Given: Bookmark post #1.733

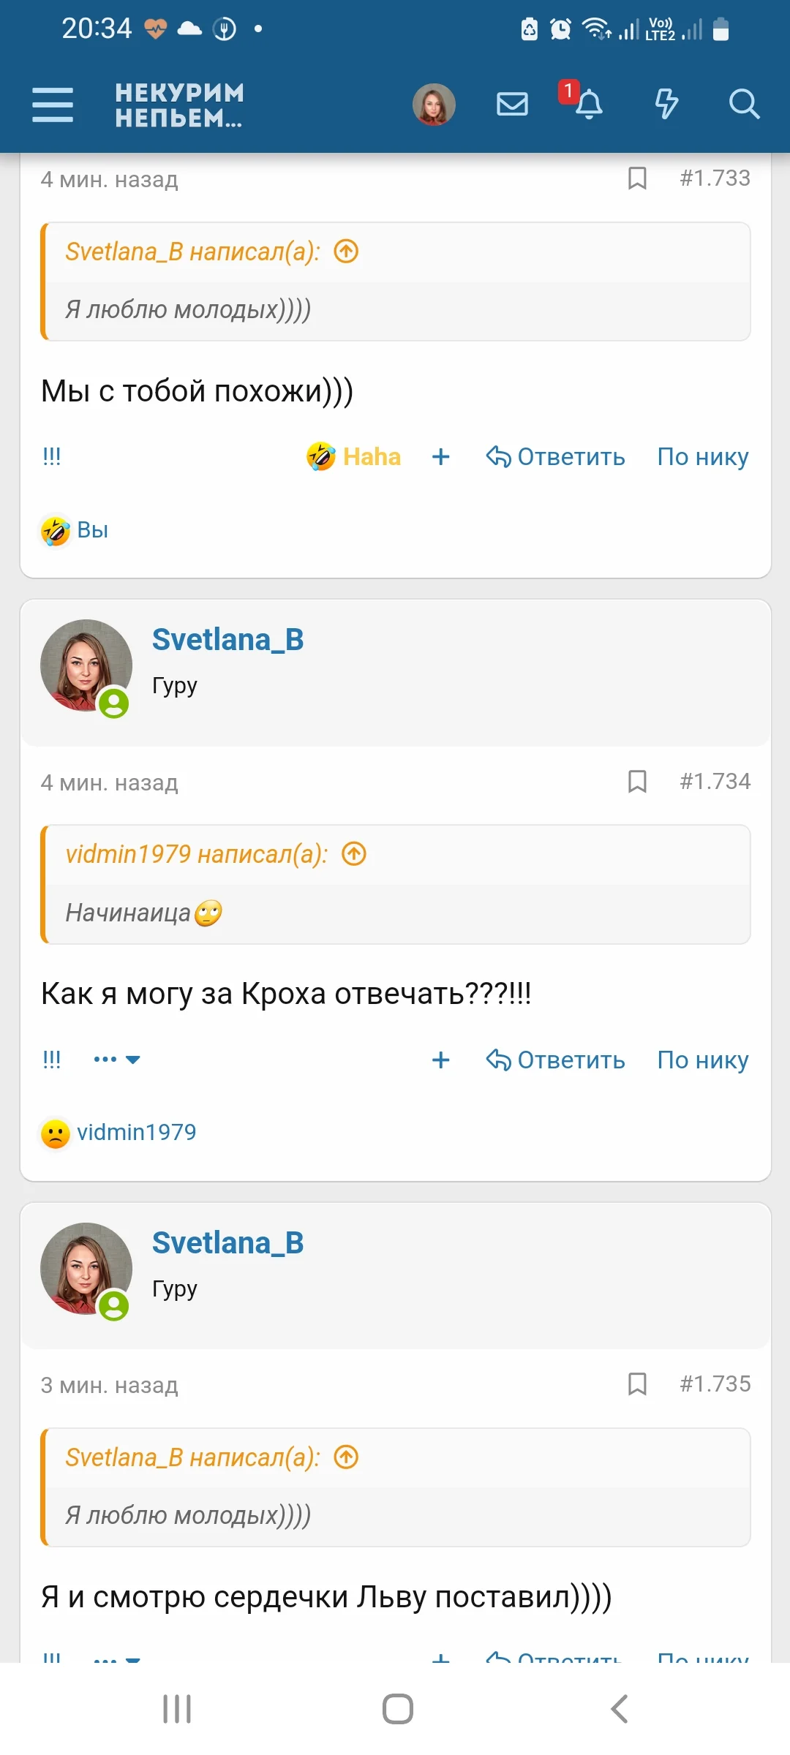Looking at the screenshot, I should point(637,178).
